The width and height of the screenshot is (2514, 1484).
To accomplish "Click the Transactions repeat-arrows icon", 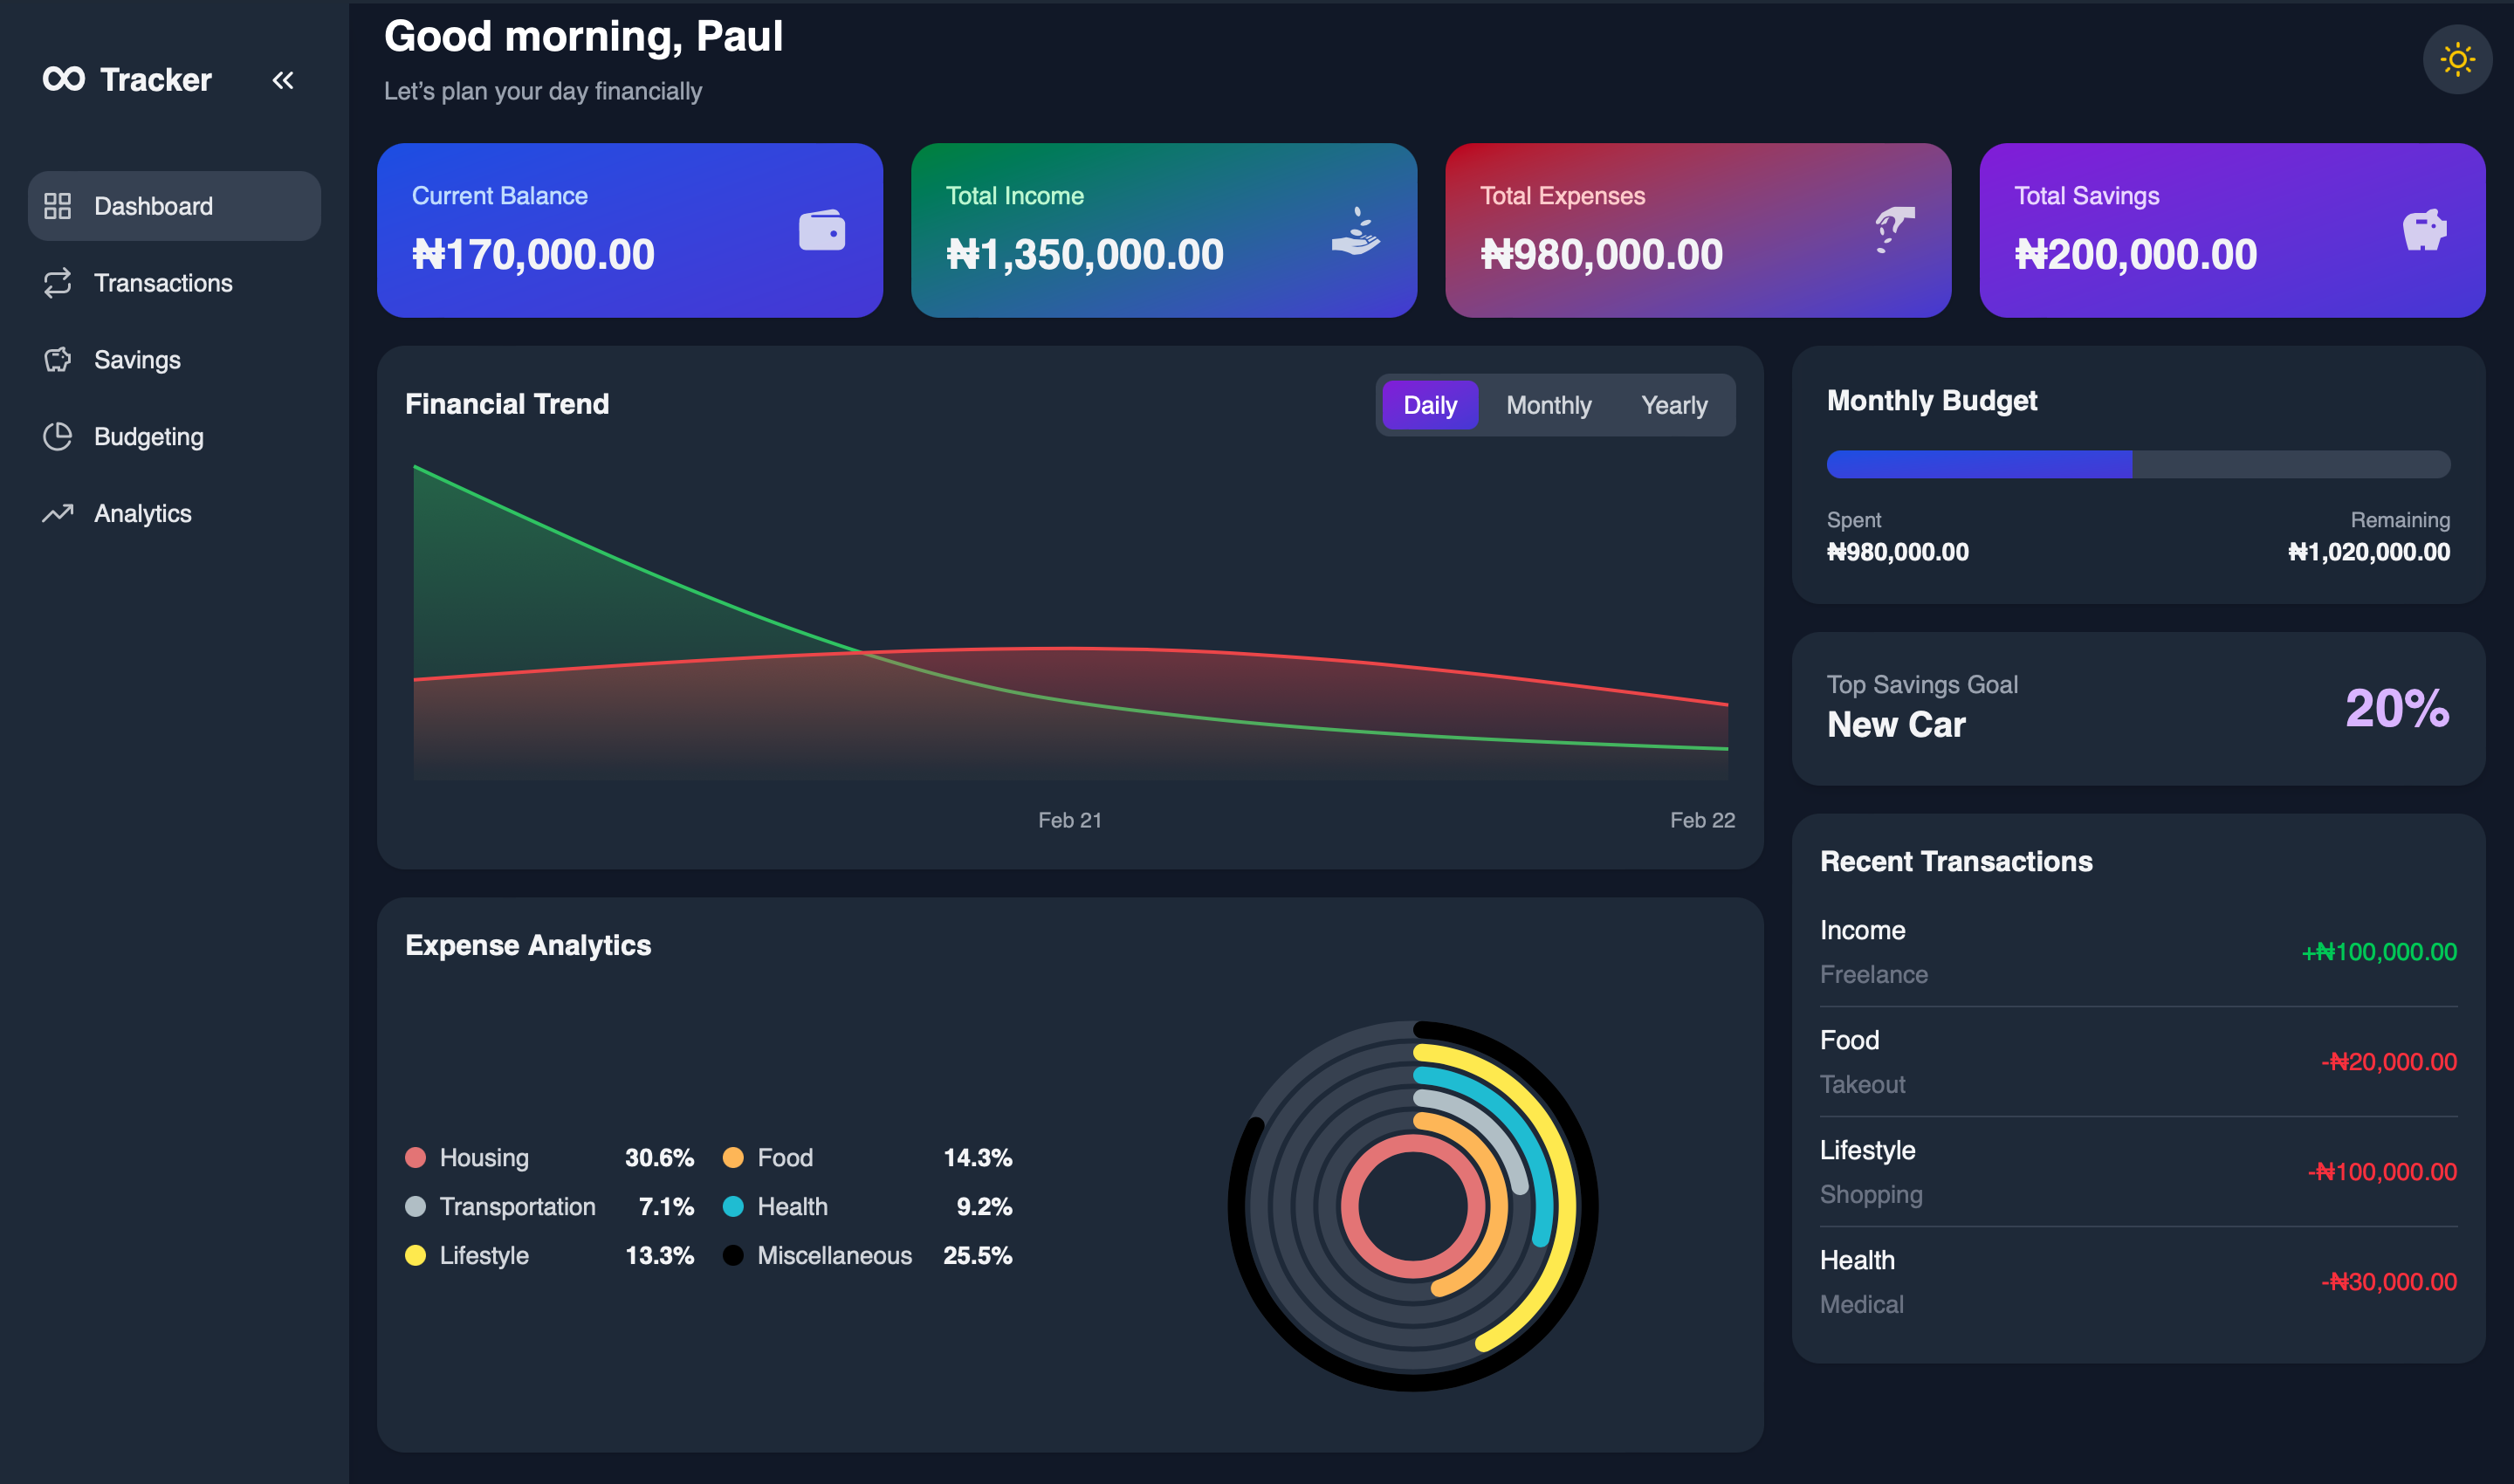I will (57, 283).
